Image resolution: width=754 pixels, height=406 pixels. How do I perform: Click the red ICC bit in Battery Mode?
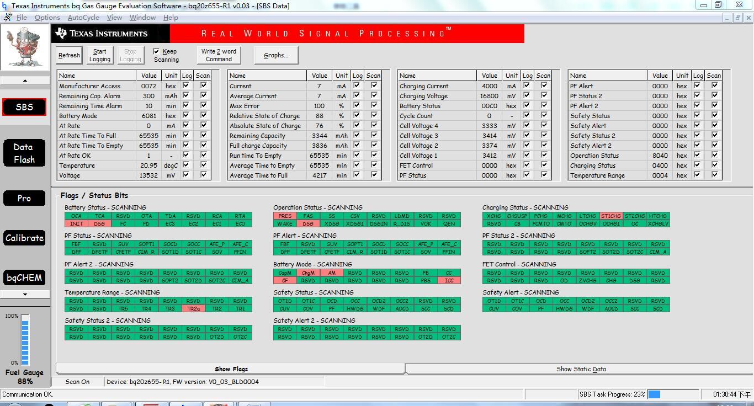[x=449, y=281]
